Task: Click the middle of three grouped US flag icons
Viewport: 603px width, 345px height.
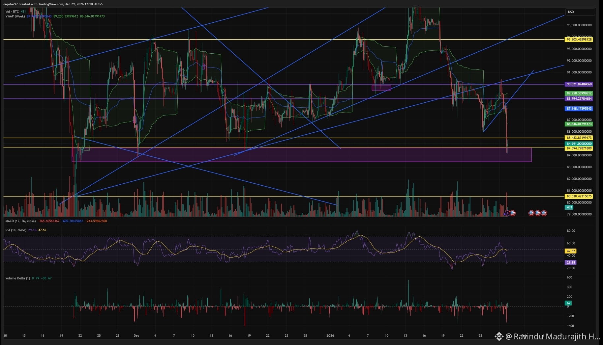Action: [x=538, y=213]
